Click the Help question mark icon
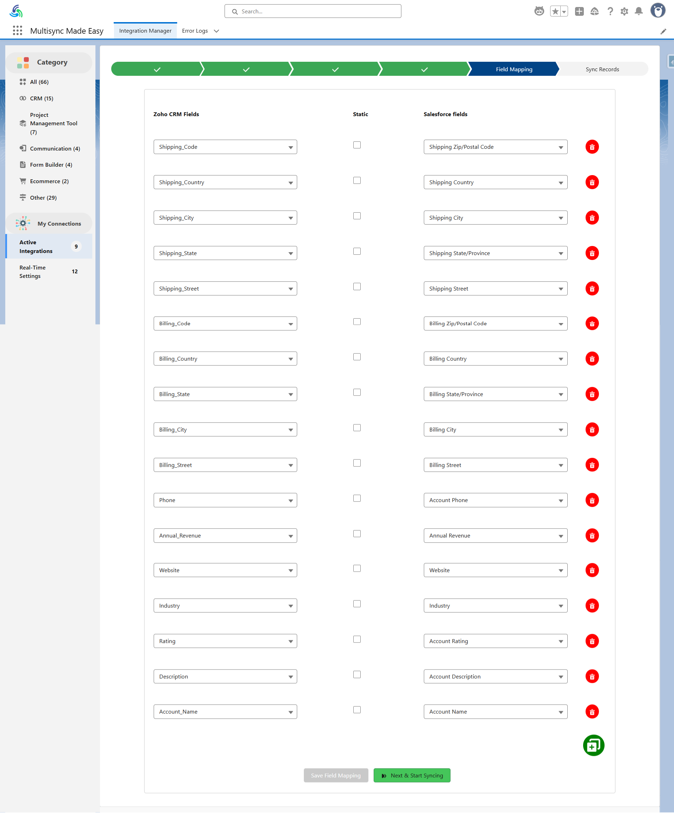Viewport: 674px width, 826px height. click(x=610, y=11)
